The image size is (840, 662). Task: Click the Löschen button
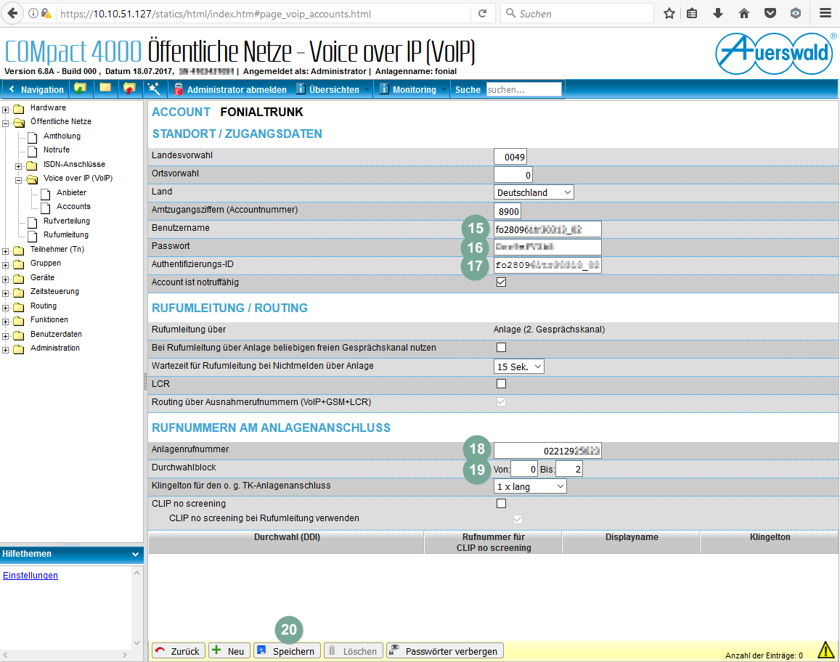[354, 651]
